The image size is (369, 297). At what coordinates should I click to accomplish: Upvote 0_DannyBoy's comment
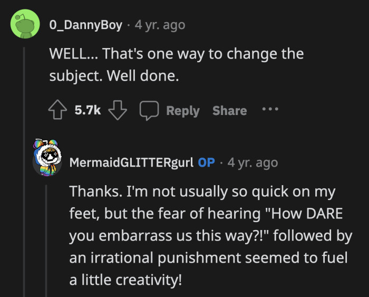point(57,110)
